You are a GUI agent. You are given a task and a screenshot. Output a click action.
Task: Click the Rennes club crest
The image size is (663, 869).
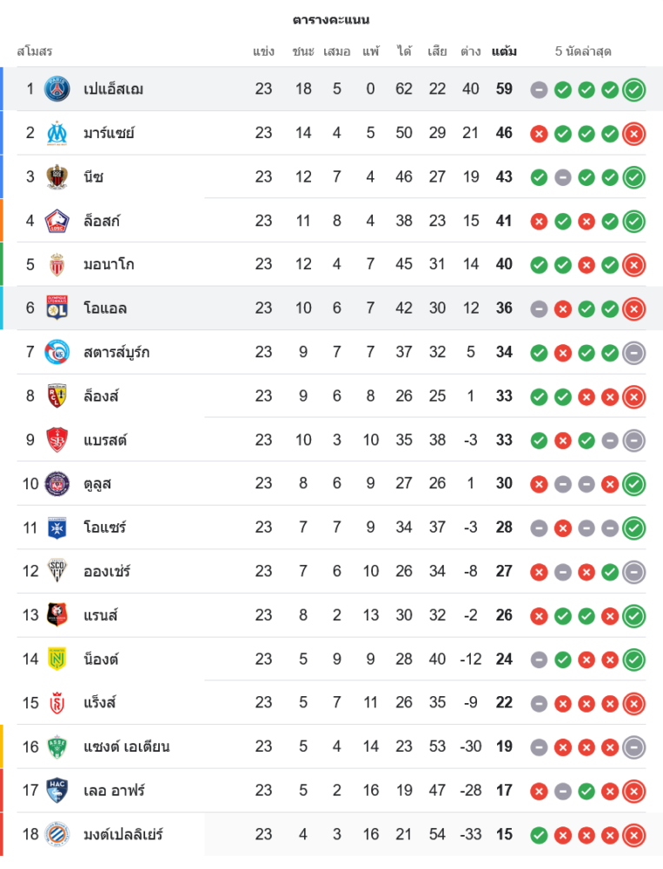click(x=57, y=615)
